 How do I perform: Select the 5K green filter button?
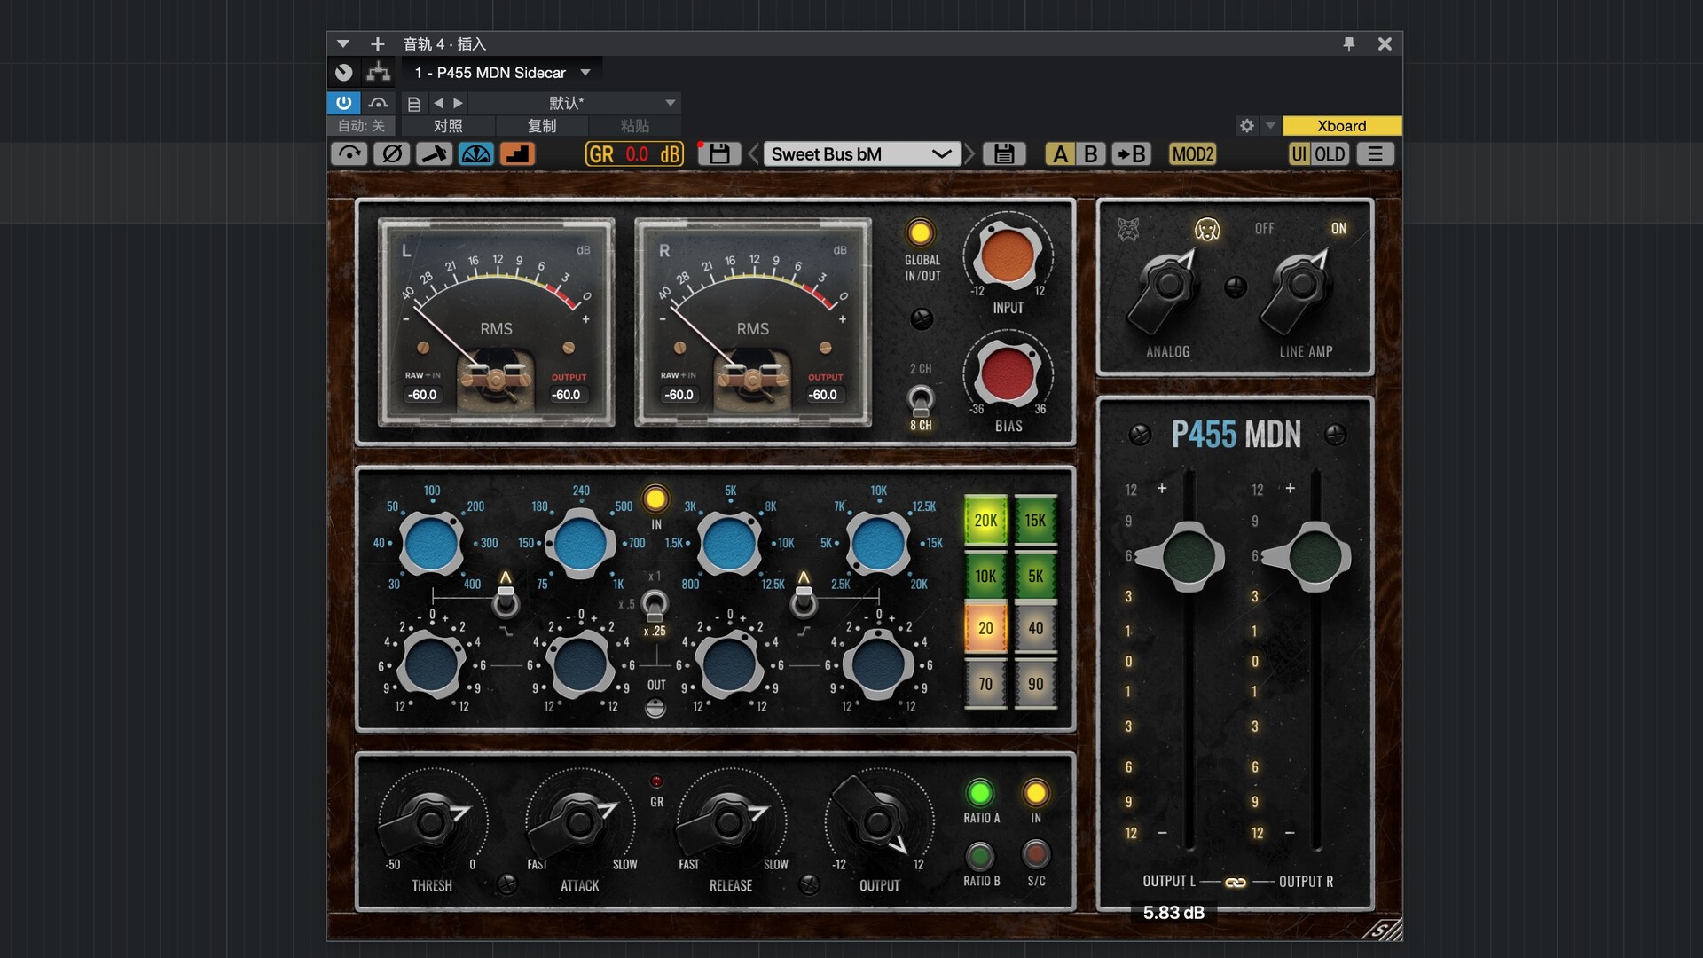click(x=1035, y=576)
